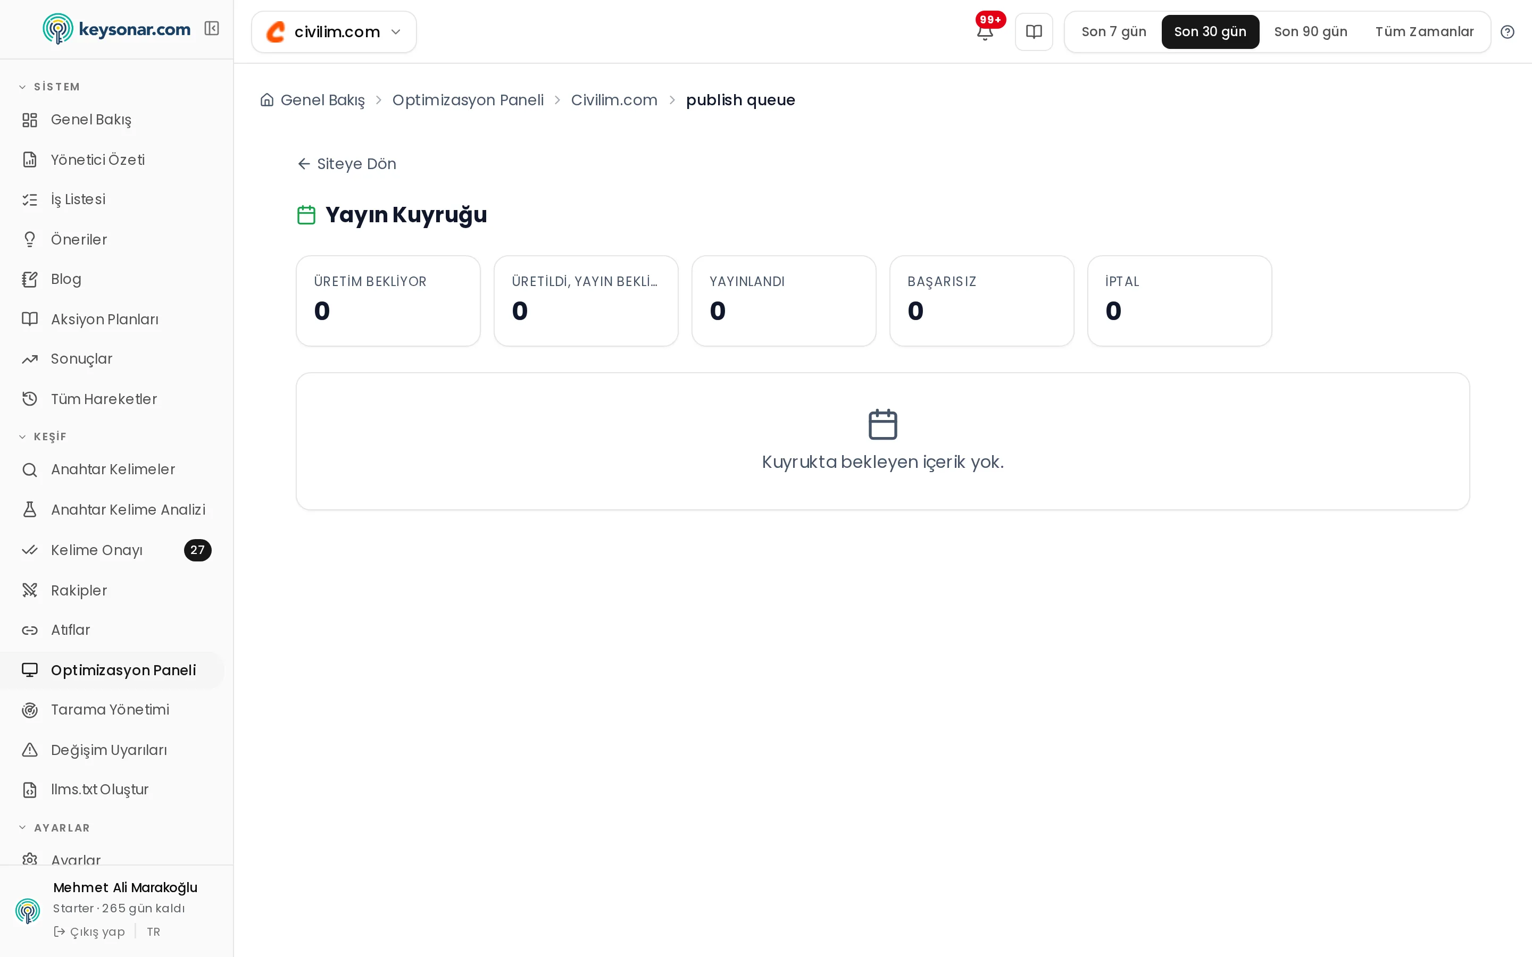The width and height of the screenshot is (1532, 957).
Task: Open Öneriler in the sidebar
Action: [112, 239]
